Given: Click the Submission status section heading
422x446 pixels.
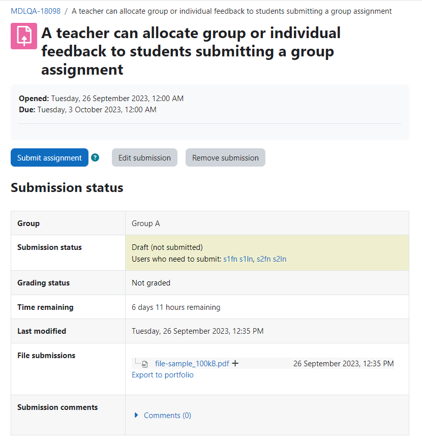Looking at the screenshot, I should point(67,188).
